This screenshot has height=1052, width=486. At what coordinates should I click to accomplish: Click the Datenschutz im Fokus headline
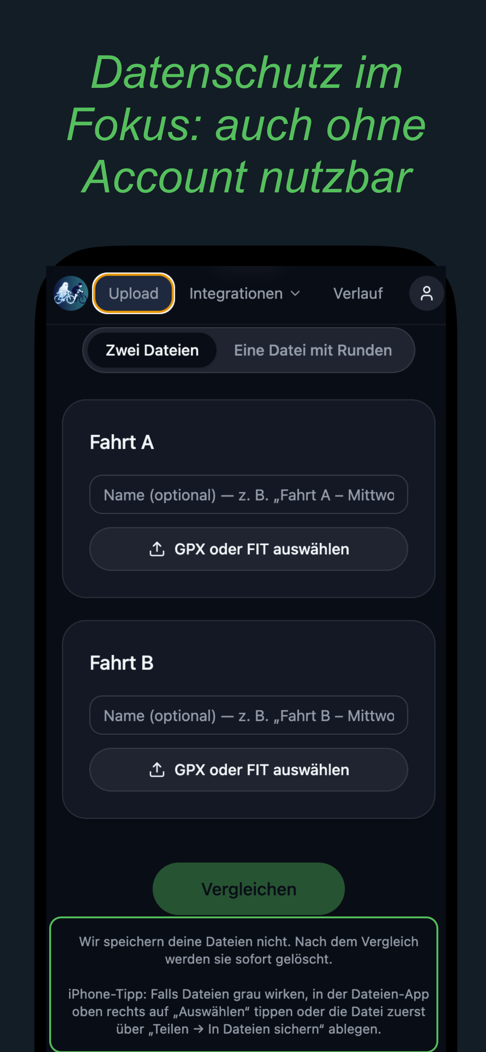(246, 124)
